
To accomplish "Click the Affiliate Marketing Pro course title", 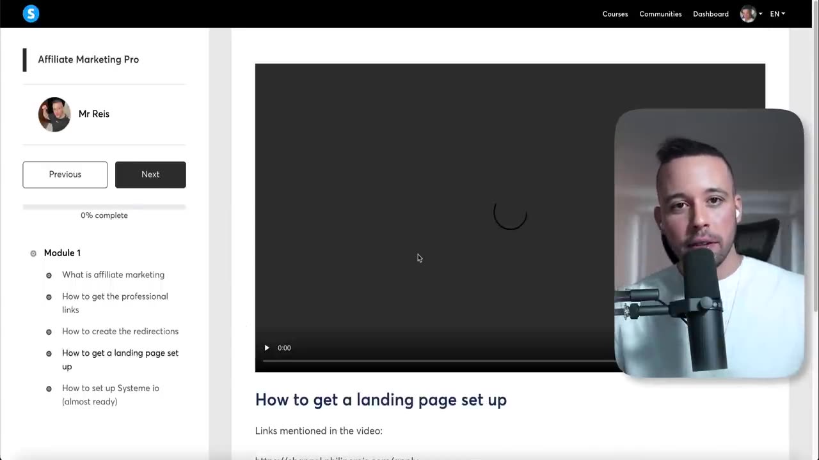I will tap(88, 59).
